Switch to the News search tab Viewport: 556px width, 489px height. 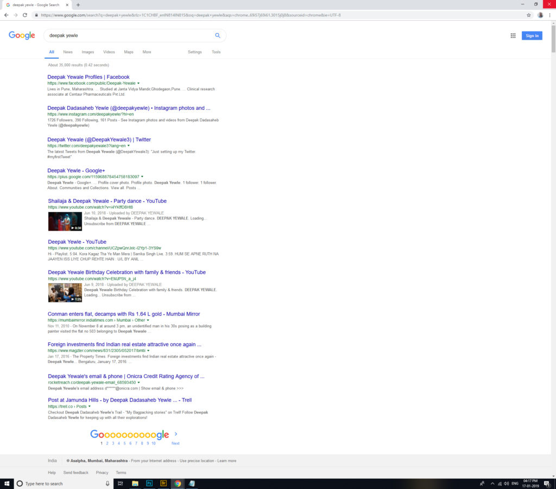[x=67, y=52]
